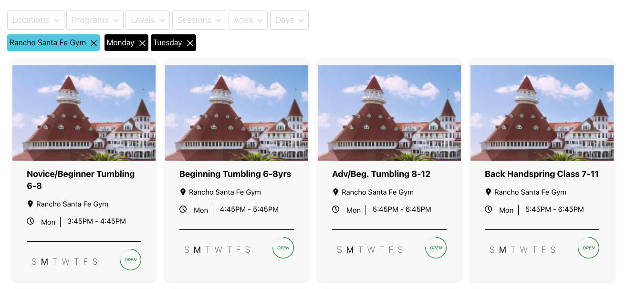Open the Levels dropdown filter
The height and width of the screenshot is (289, 627).
click(x=147, y=20)
